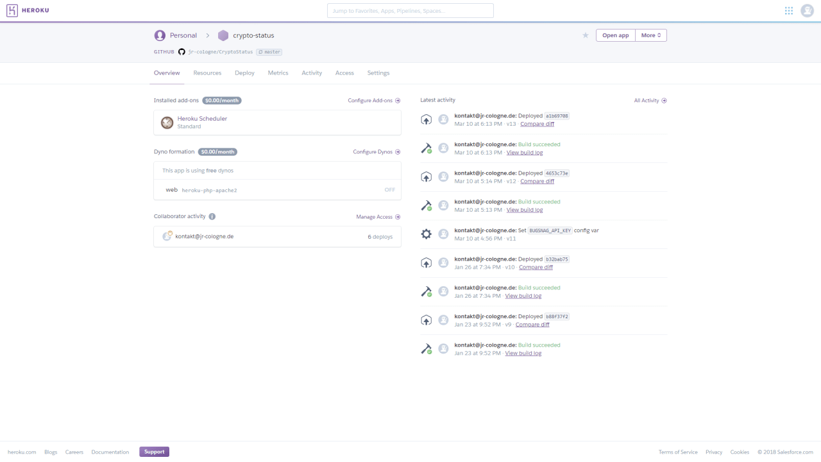Viewport: 821px width, 462px height.
Task: Open the Heroku Scheduler add-on row
Action: pyautogui.click(x=277, y=123)
